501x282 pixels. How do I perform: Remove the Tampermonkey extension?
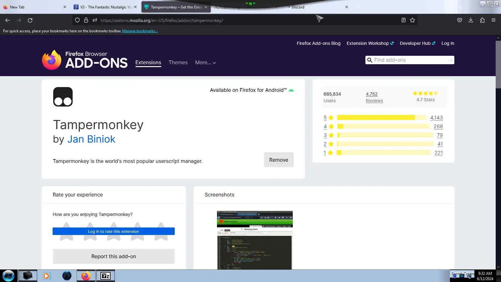[x=279, y=160]
